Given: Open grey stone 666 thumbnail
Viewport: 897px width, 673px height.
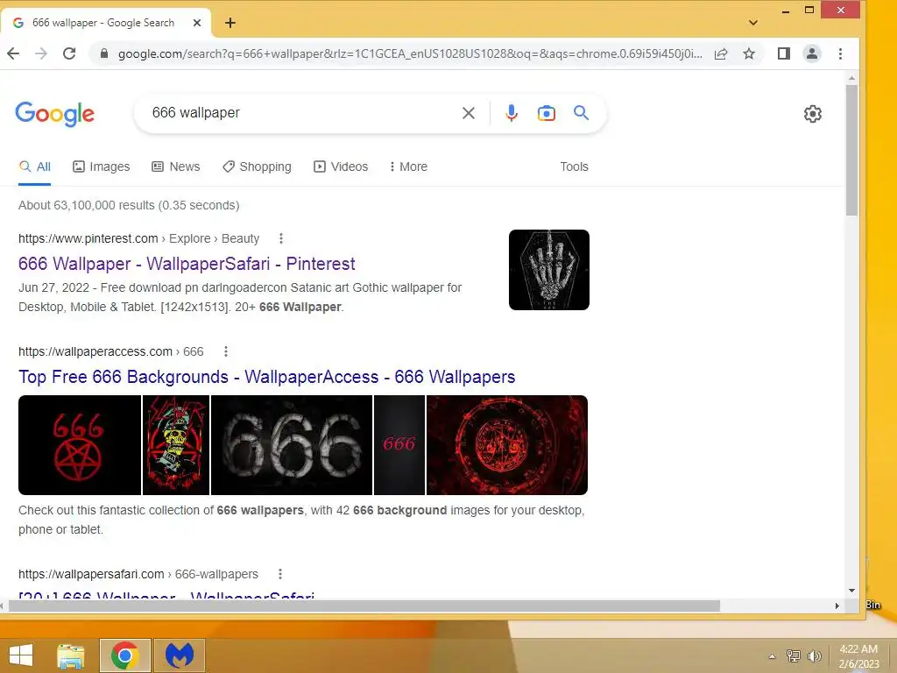Looking at the screenshot, I should [292, 445].
